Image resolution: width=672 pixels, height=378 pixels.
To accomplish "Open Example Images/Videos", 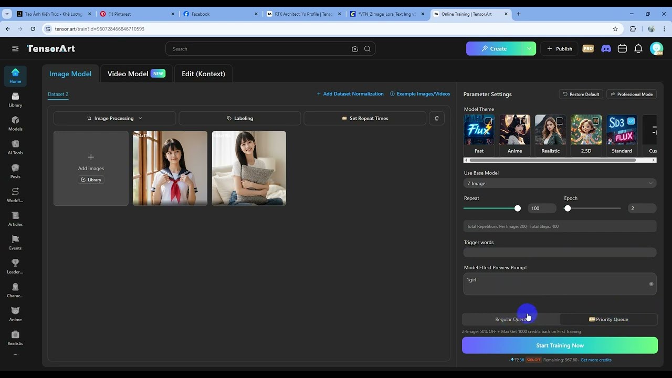I will click(420, 94).
